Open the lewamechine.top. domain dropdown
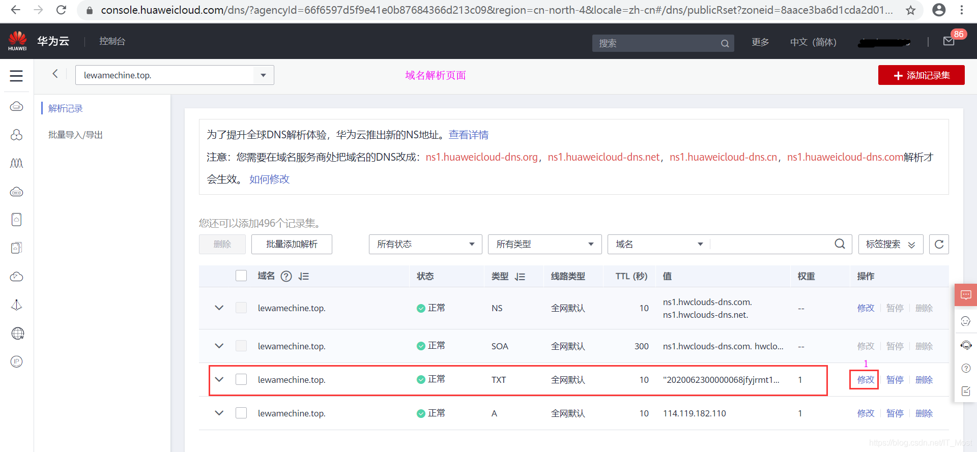 pyautogui.click(x=175, y=75)
